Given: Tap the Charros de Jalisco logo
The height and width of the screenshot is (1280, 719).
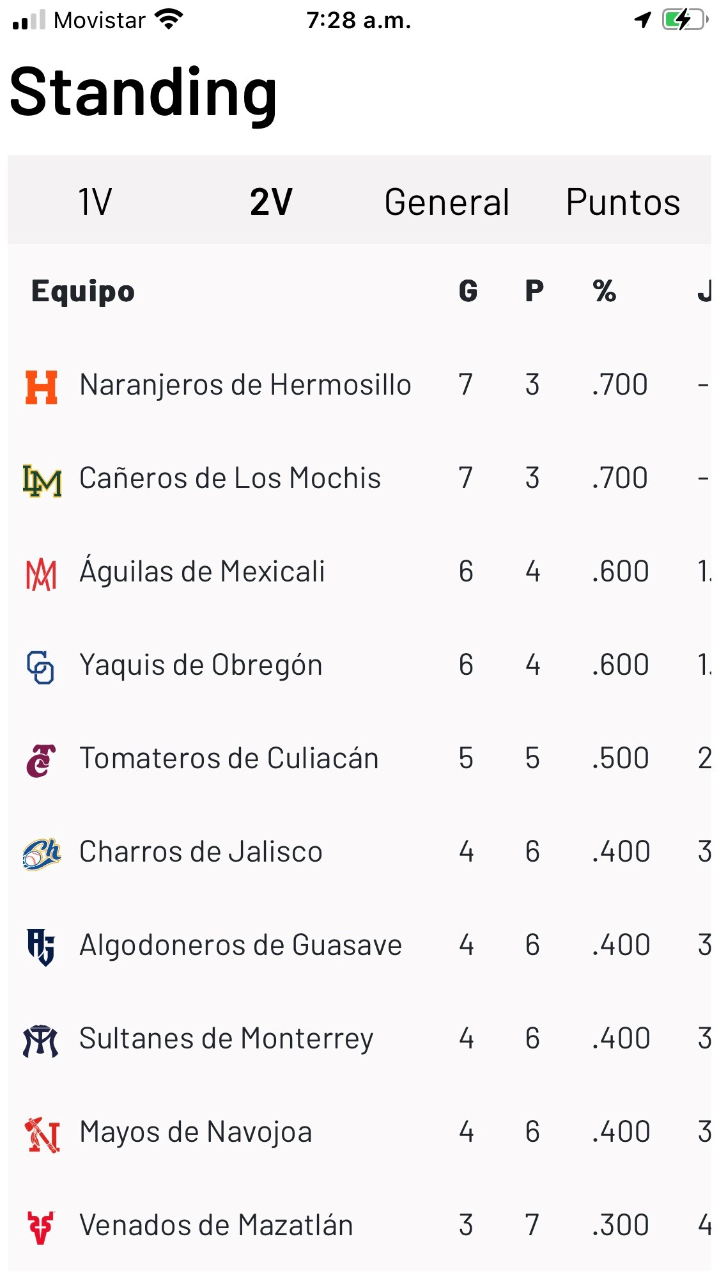Looking at the screenshot, I should coord(42,854).
